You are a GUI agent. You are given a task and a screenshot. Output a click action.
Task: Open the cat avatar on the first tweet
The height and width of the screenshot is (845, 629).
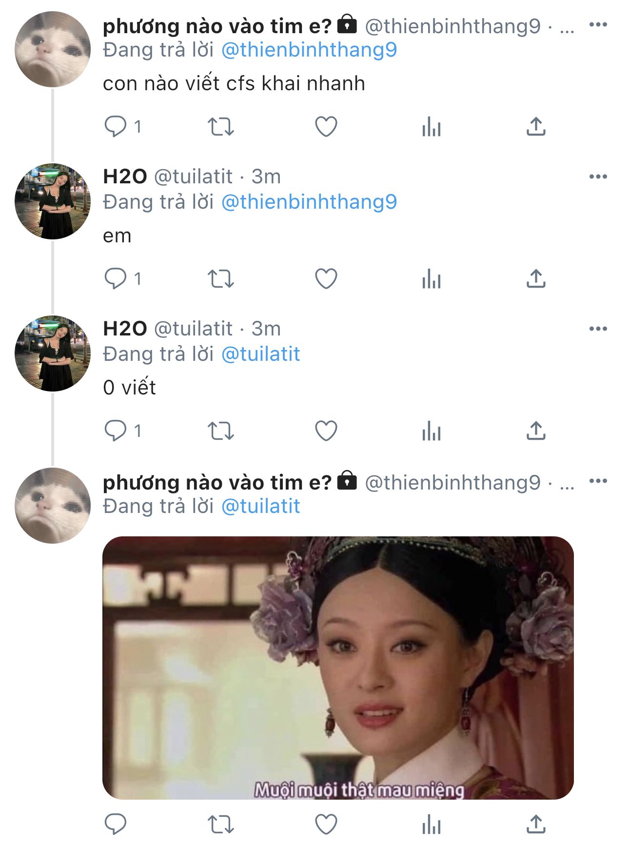(53, 49)
